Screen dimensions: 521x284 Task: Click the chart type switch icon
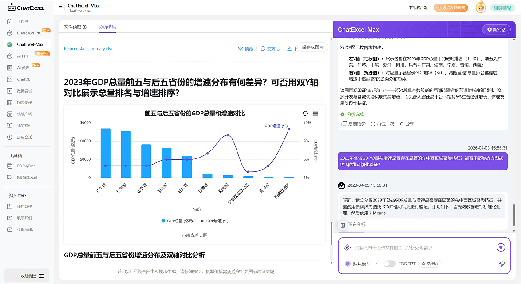tap(305, 114)
